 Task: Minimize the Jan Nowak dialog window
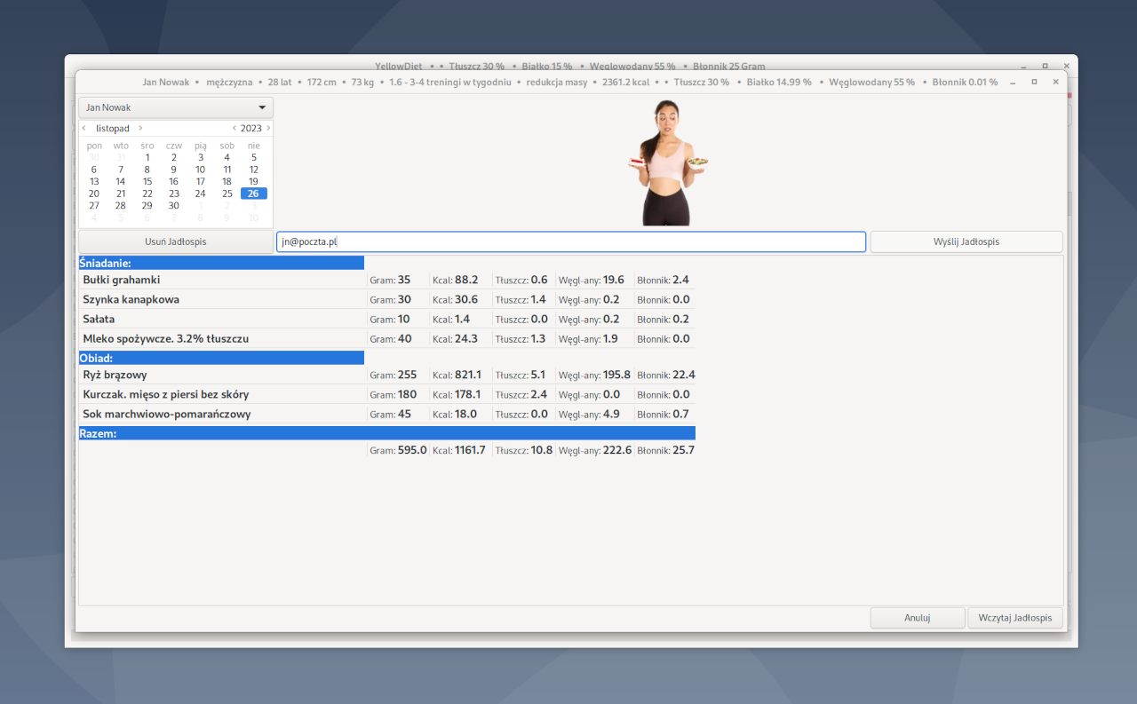click(1013, 82)
